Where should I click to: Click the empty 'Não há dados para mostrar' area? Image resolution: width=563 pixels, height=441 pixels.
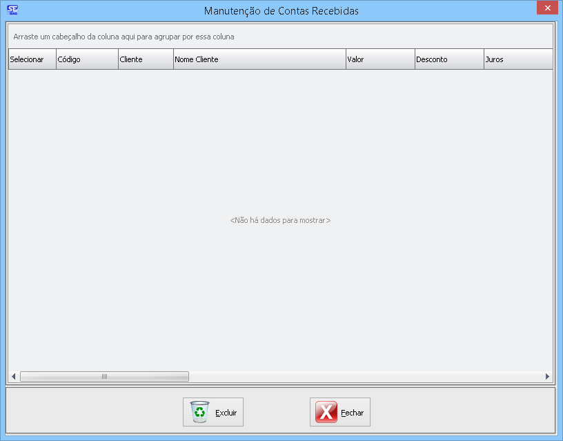[280, 221]
